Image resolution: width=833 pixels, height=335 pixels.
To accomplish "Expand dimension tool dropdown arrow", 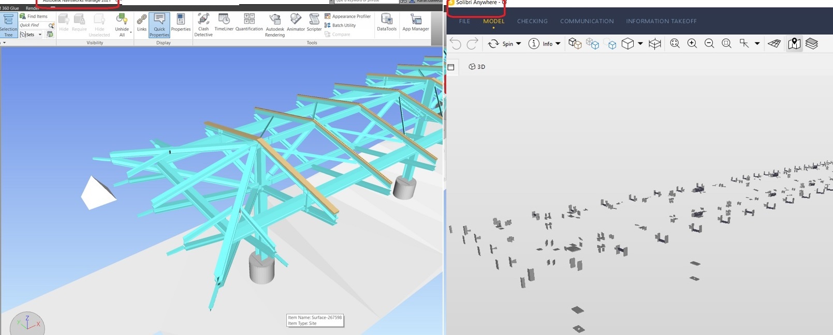I will (757, 44).
